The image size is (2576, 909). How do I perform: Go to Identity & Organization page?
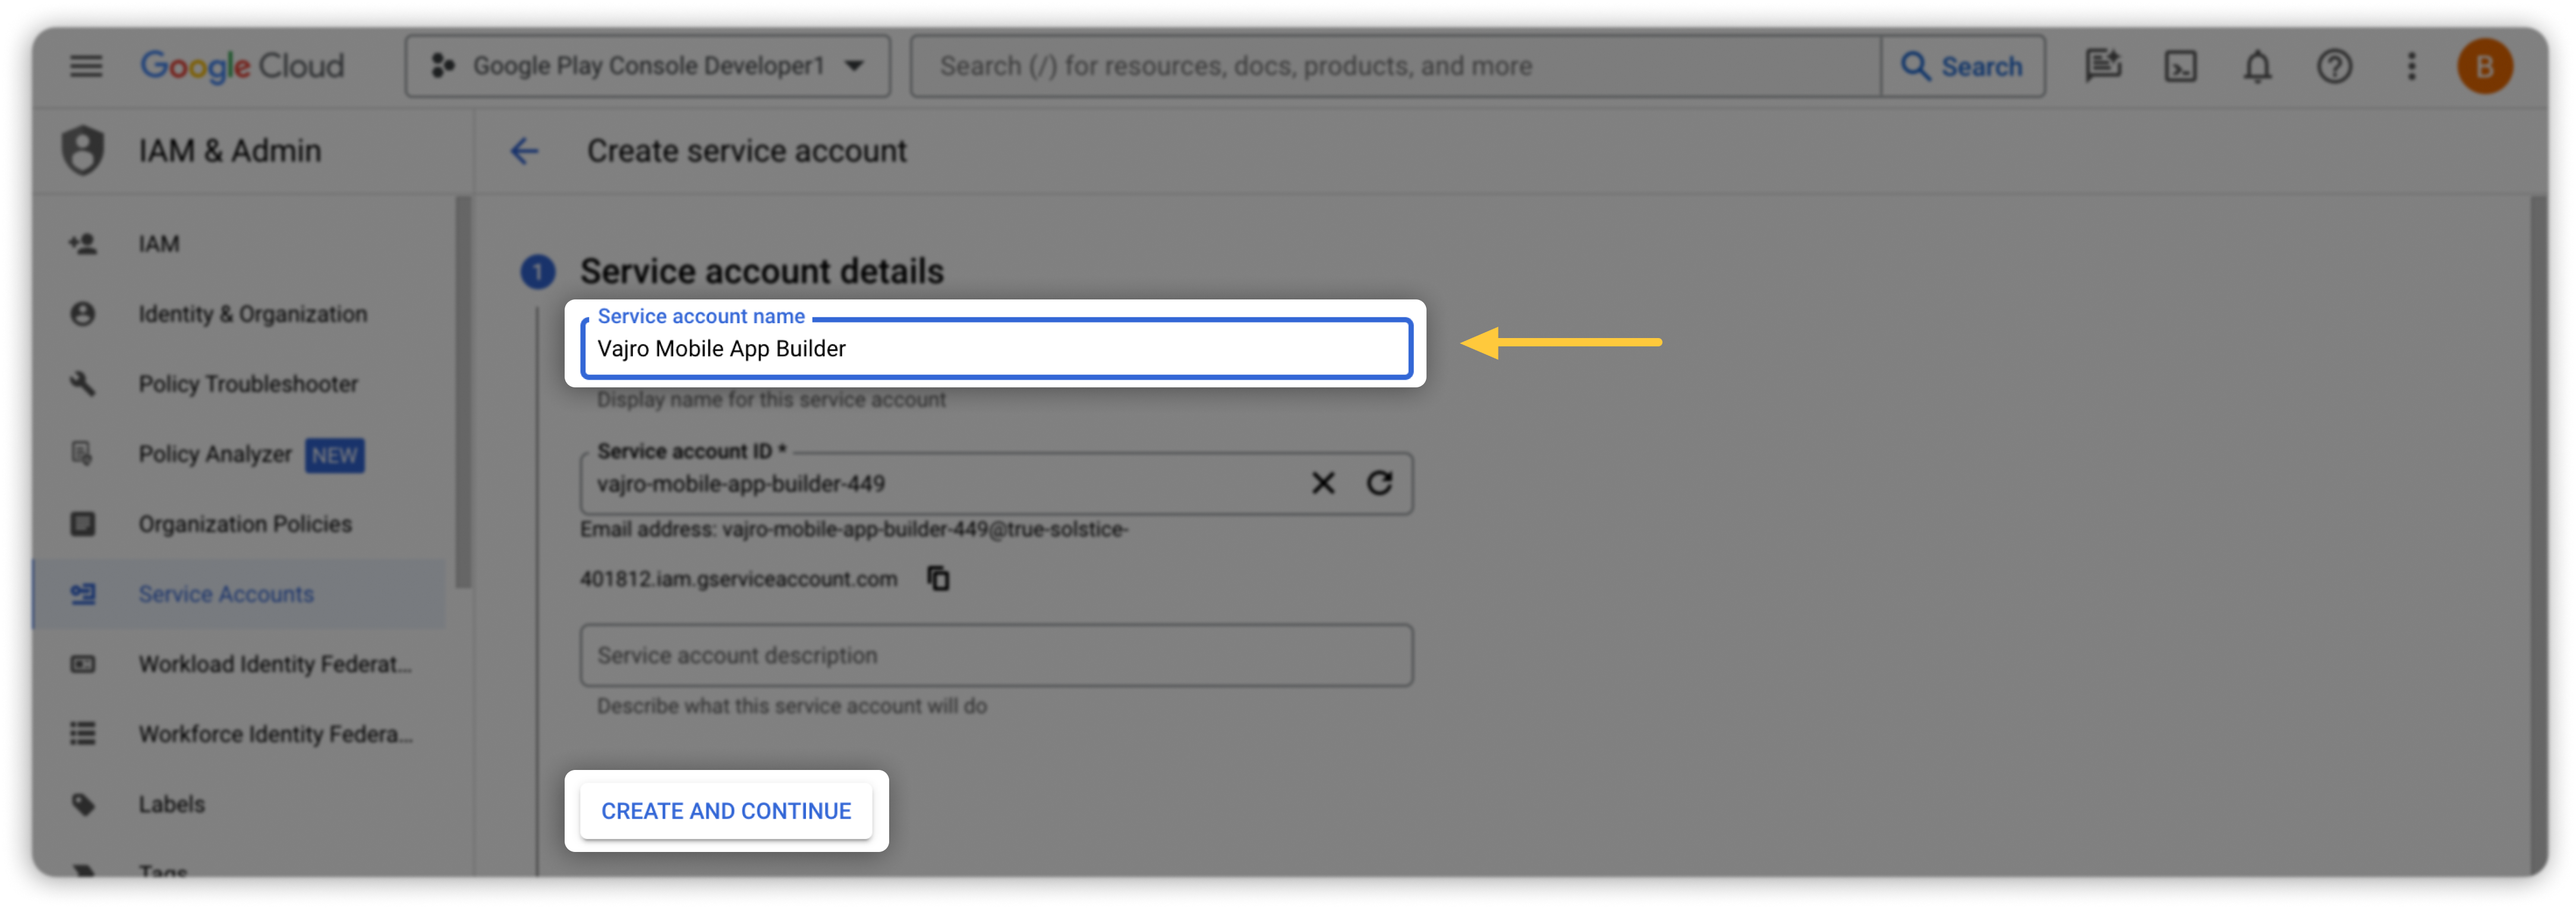[x=252, y=314]
